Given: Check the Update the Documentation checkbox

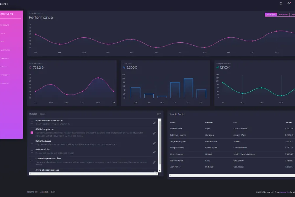Looking at the screenshot, I should pos(32,122).
